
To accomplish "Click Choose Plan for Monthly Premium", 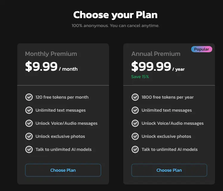I will [x=63, y=170].
